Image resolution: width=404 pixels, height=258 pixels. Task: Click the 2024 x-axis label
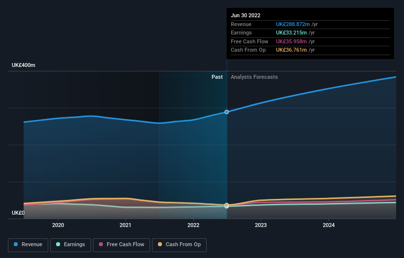pyautogui.click(x=329, y=225)
